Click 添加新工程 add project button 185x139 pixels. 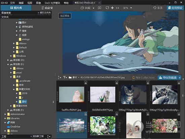(x=37, y=136)
